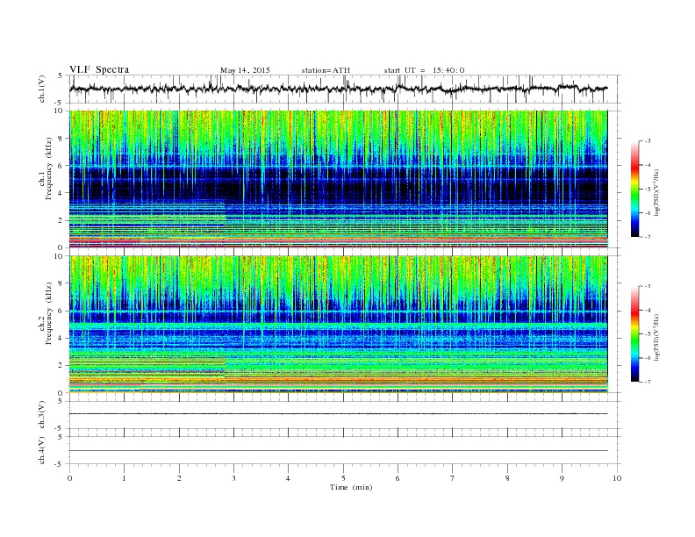Click the "-5" label on ch.2 colorbar
The width and height of the screenshot is (695, 537).
[x=648, y=334]
